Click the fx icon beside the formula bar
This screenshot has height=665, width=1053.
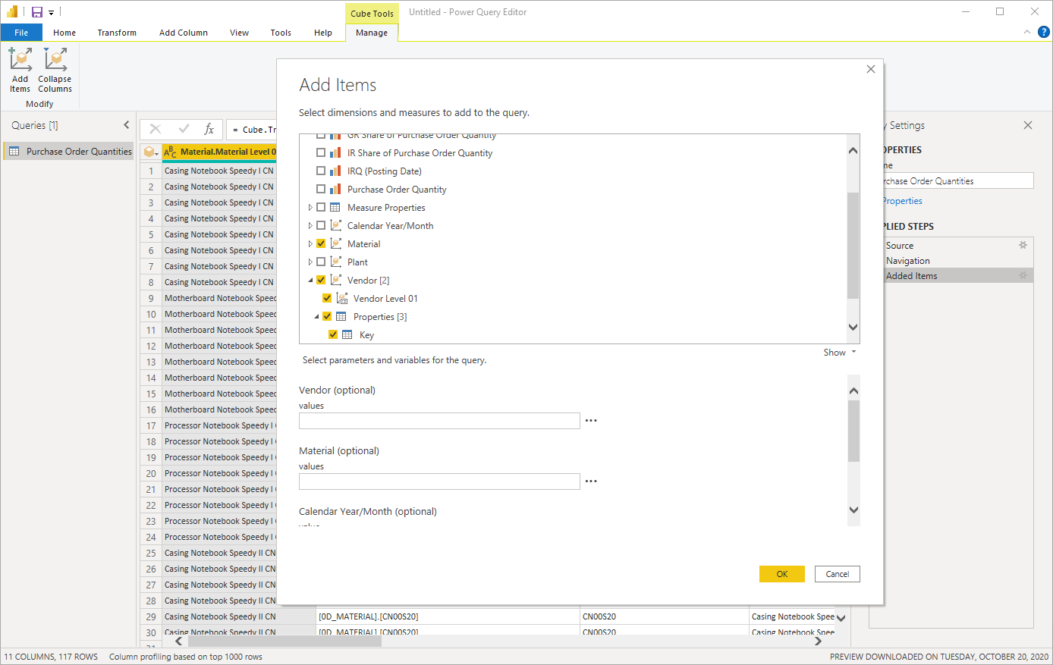210,128
